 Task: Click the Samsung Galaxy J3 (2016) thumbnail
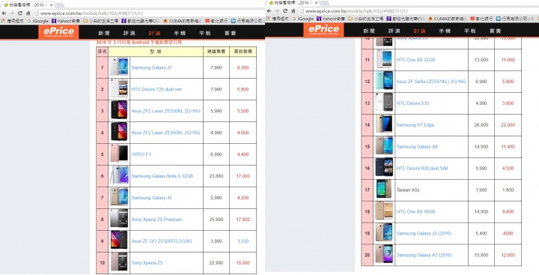[384, 233]
